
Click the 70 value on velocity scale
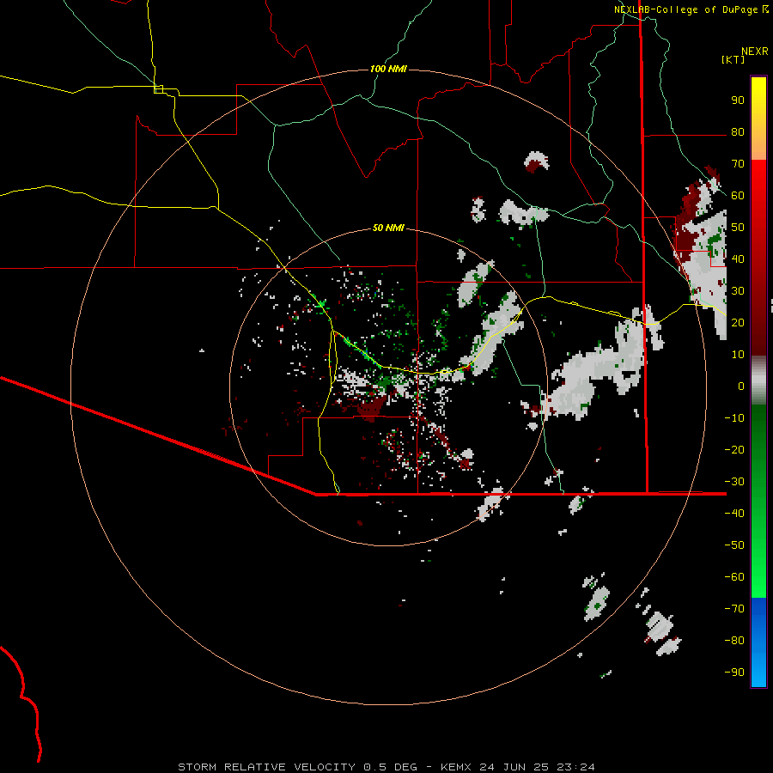[738, 164]
